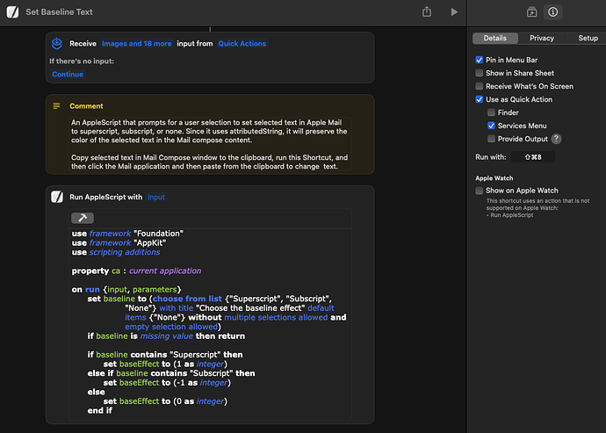Share the shortcut using the share icon
Viewport: 606px width, 433px height.
pyautogui.click(x=427, y=11)
